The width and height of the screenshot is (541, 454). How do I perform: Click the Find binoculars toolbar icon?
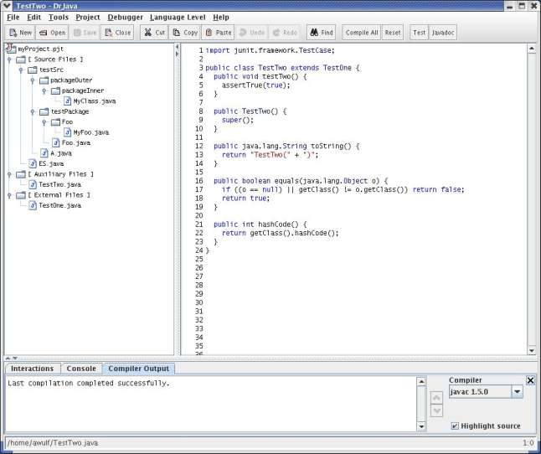coord(313,33)
